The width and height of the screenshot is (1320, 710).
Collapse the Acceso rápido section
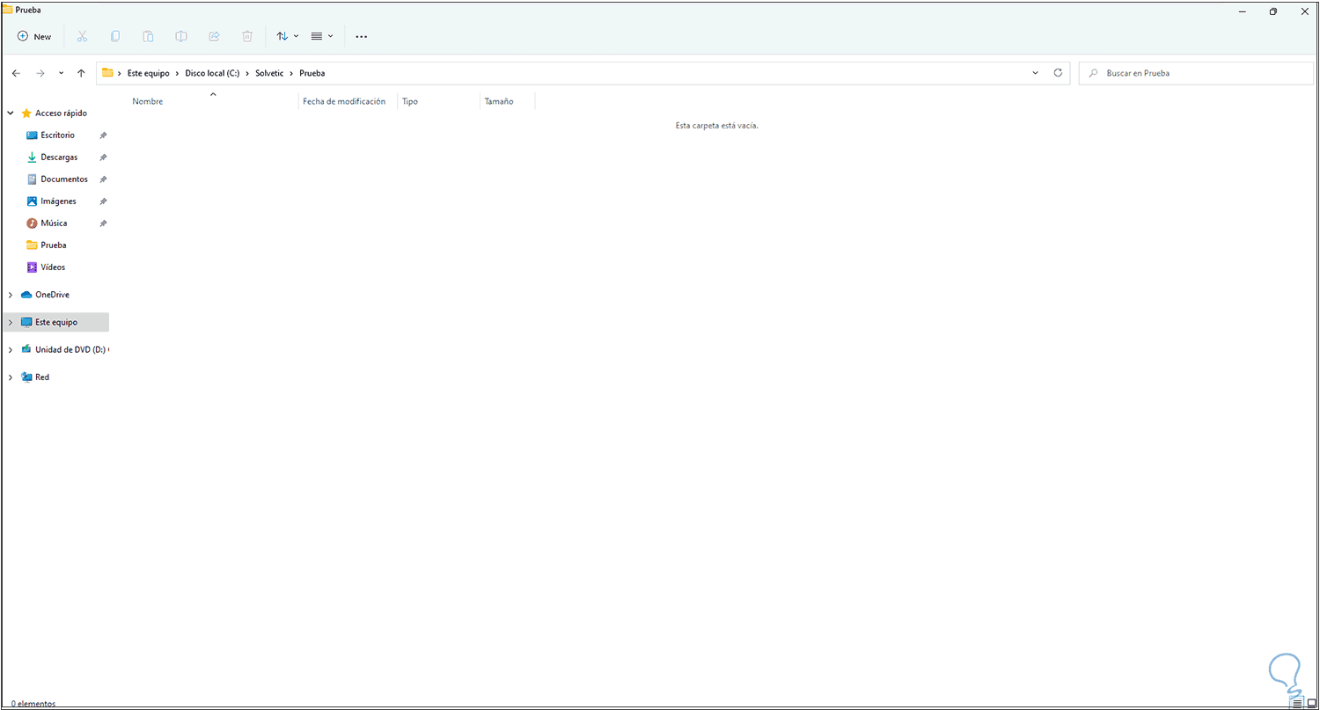tap(11, 113)
